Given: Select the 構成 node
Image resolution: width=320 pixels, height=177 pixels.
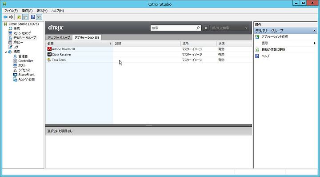Looking at the screenshot, I should [16, 52].
